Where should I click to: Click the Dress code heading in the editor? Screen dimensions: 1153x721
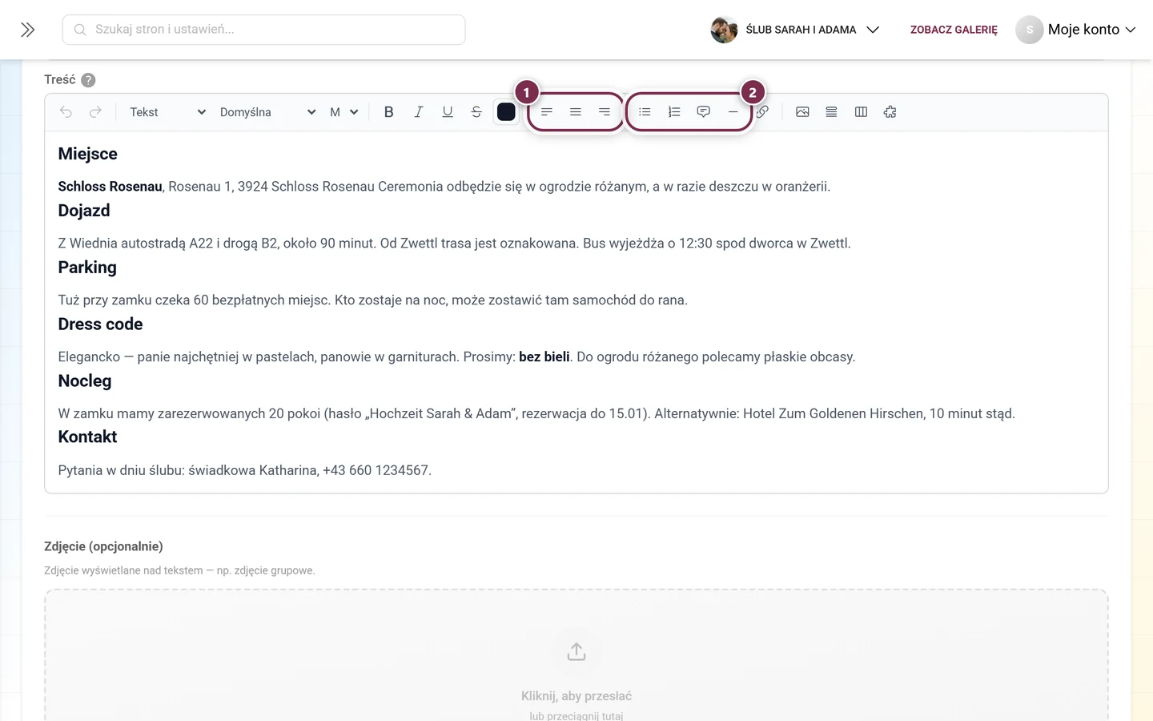[100, 324]
